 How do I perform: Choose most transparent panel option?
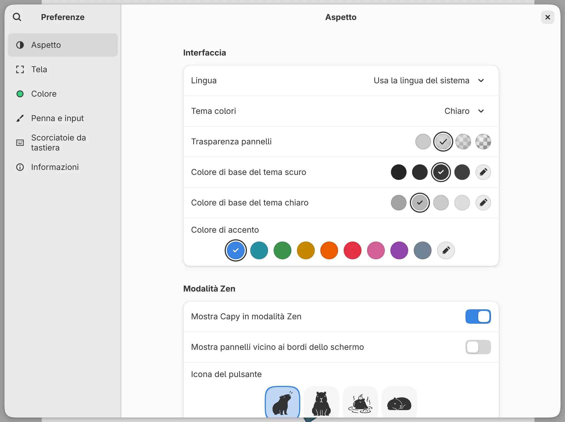[x=483, y=142]
